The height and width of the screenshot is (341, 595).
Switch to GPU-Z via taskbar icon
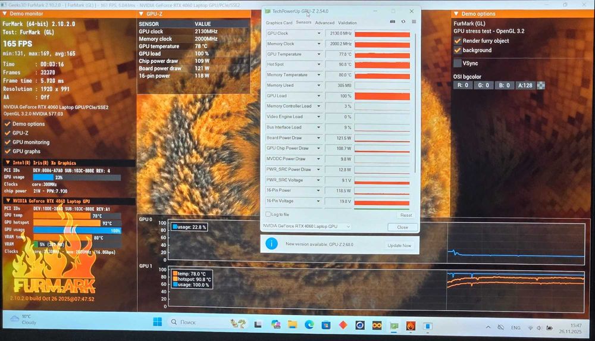coord(394,326)
